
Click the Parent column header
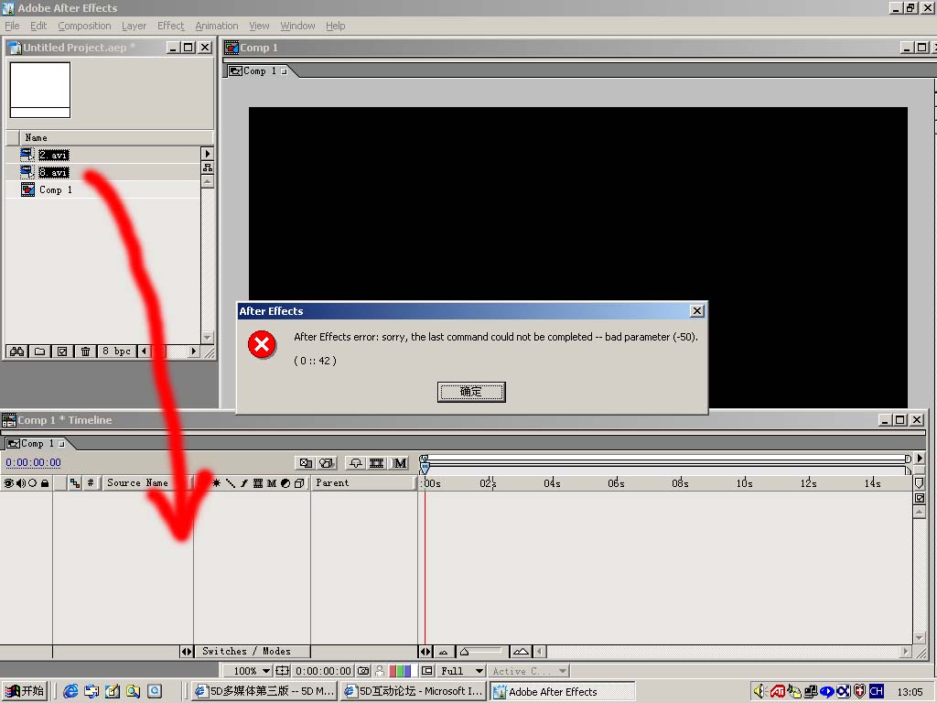(363, 483)
